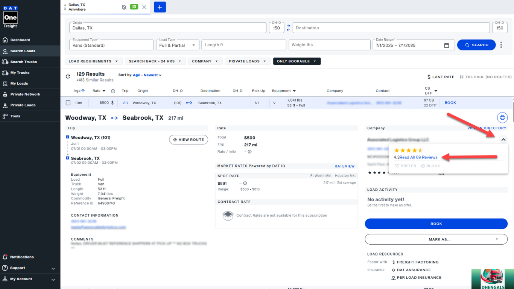Click the Read All 69 Reviews link
Image resolution: width=514 pixels, height=289 pixels.
click(418, 157)
